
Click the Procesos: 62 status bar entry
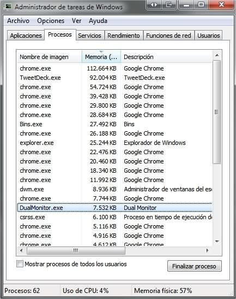(x=22, y=291)
